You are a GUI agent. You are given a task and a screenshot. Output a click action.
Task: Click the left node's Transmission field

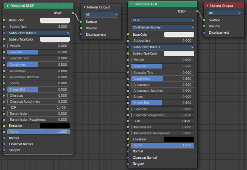click(38, 113)
